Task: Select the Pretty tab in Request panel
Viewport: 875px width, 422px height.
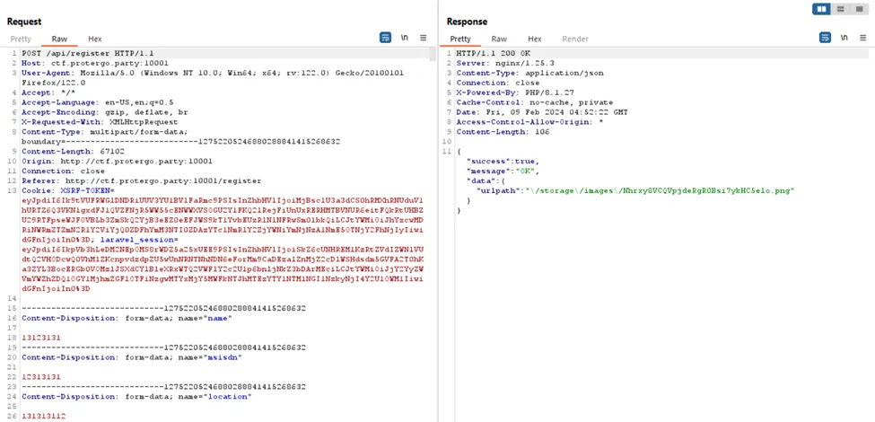Action: (x=21, y=40)
